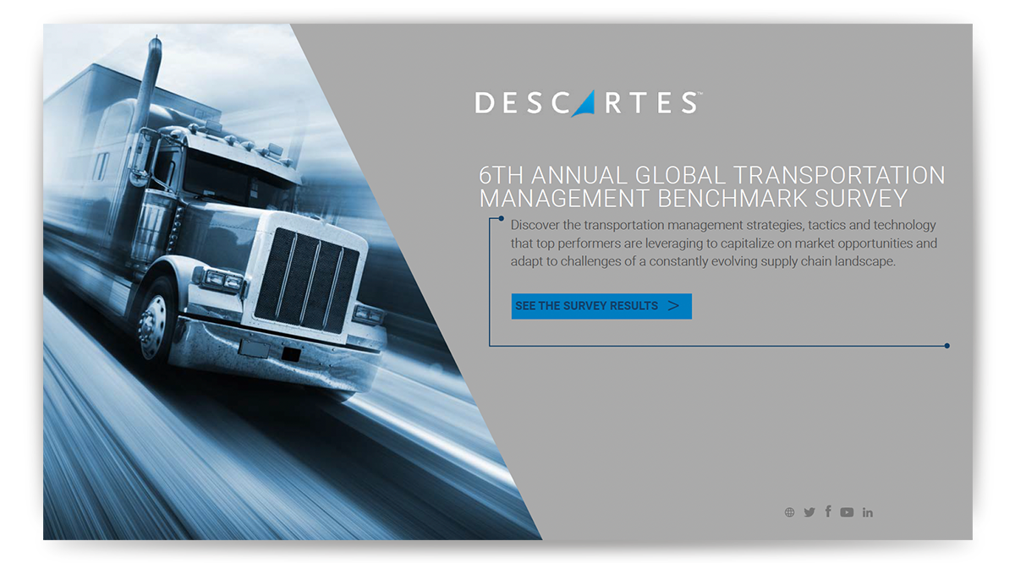Click the Management Benchmark Survey heading line
Screen dimensions: 1015x563
[x=693, y=199]
